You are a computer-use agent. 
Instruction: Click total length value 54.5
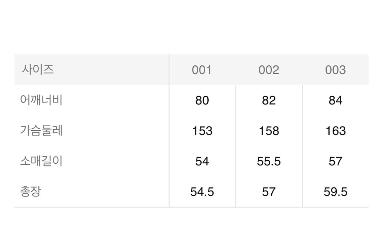(x=202, y=192)
